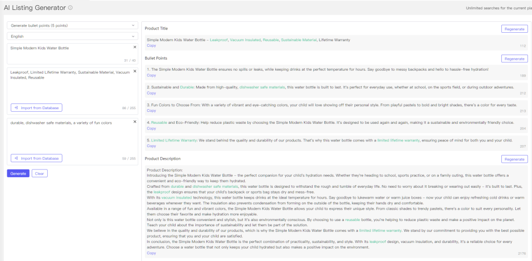The width and height of the screenshot is (532, 261).
Task: Click the green Durable keyword in bullet 2
Action: tap(187, 87)
